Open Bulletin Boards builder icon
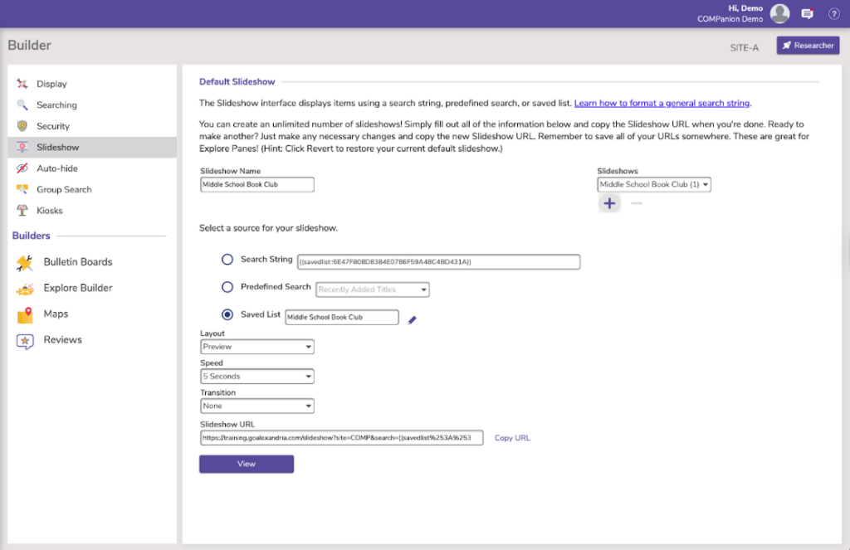Screen dimensions: 850x550 (25, 263)
